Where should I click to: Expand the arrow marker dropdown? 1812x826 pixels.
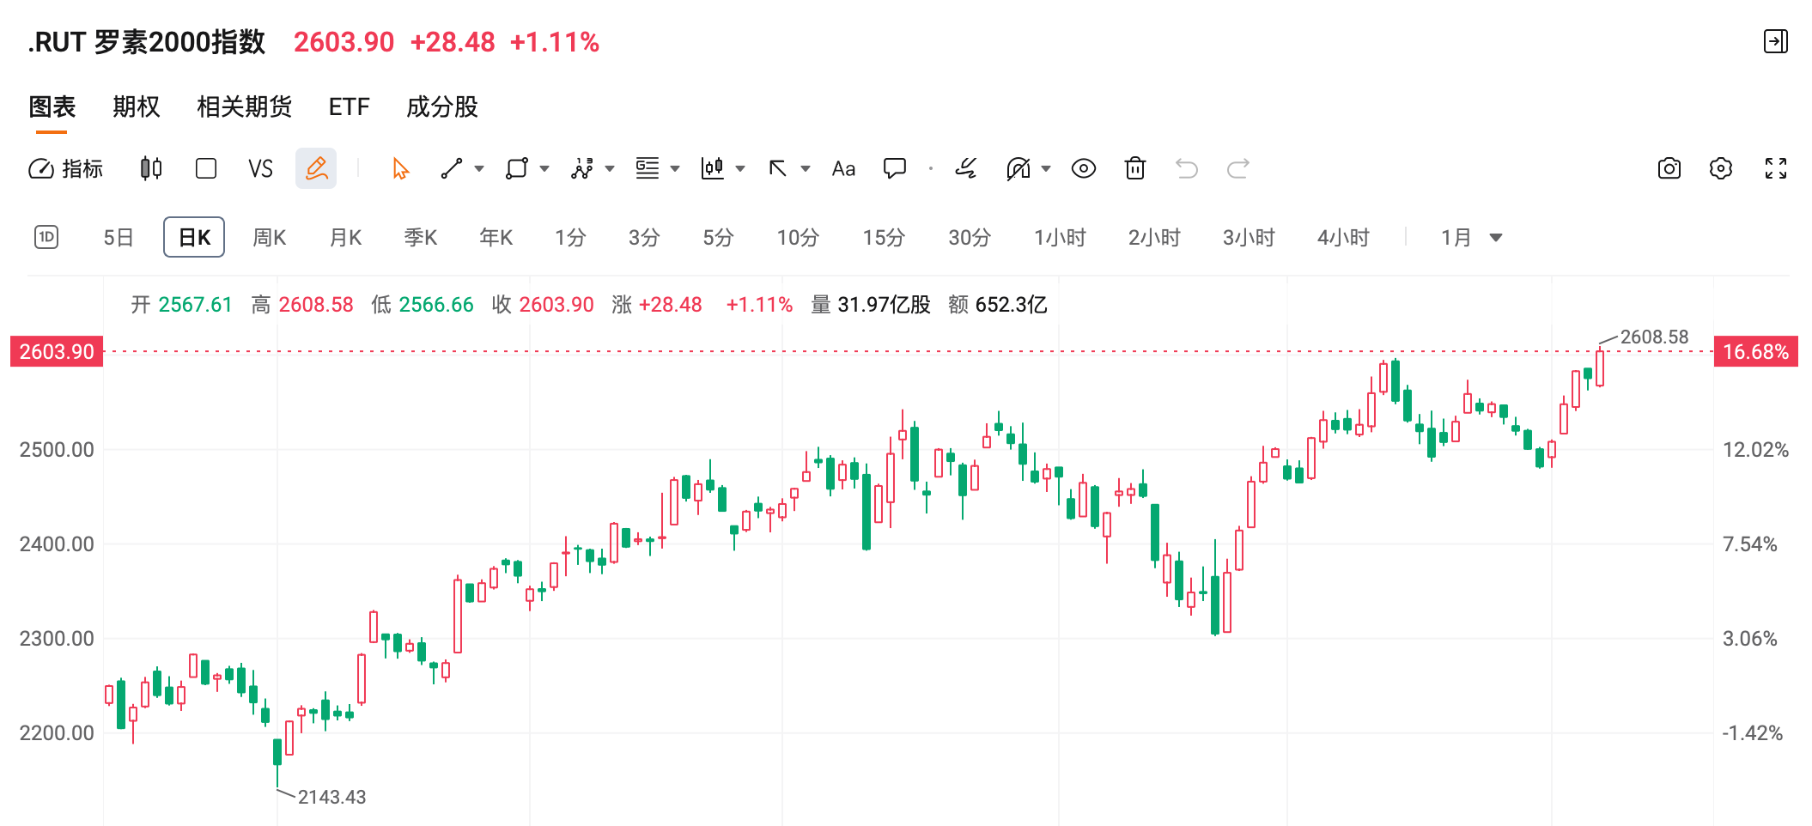[x=806, y=168]
